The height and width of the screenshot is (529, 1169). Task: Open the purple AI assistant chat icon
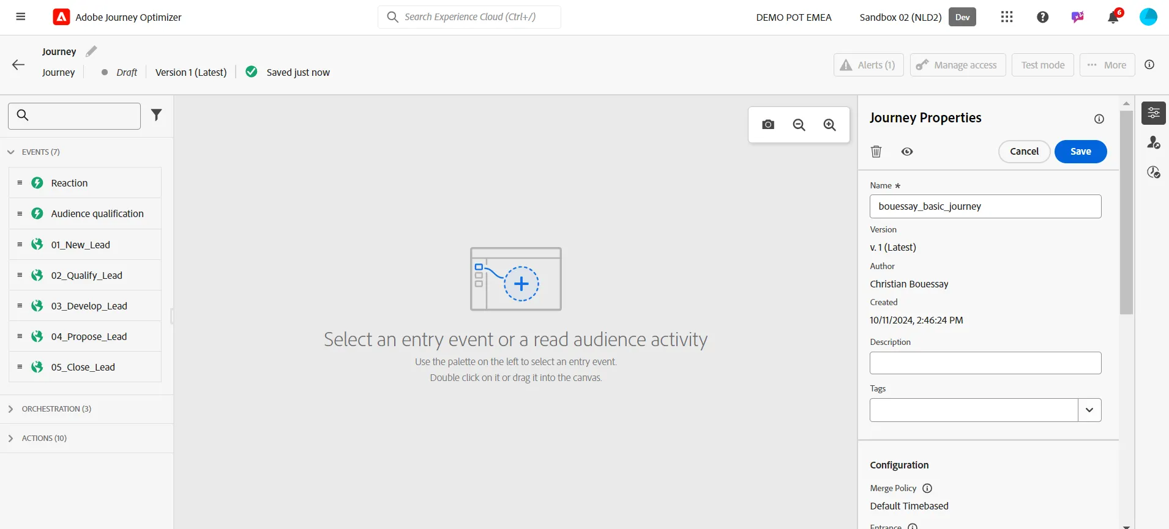(x=1078, y=17)
